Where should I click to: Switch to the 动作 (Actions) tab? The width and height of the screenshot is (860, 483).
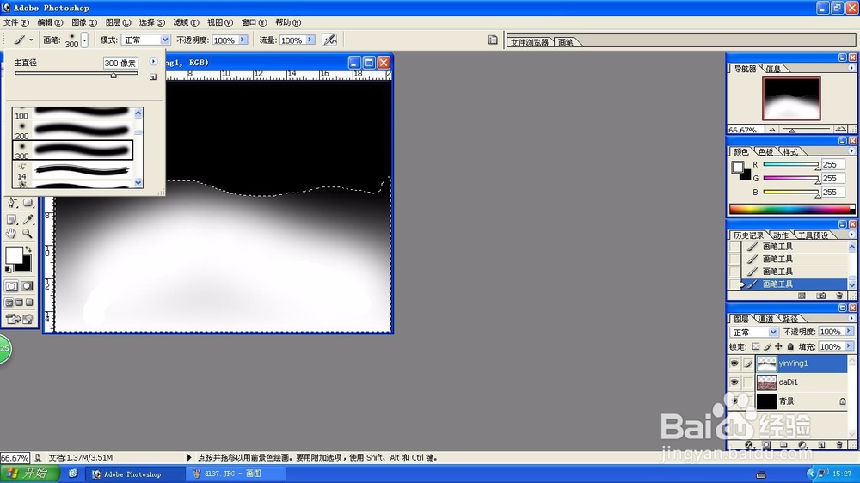781,235
